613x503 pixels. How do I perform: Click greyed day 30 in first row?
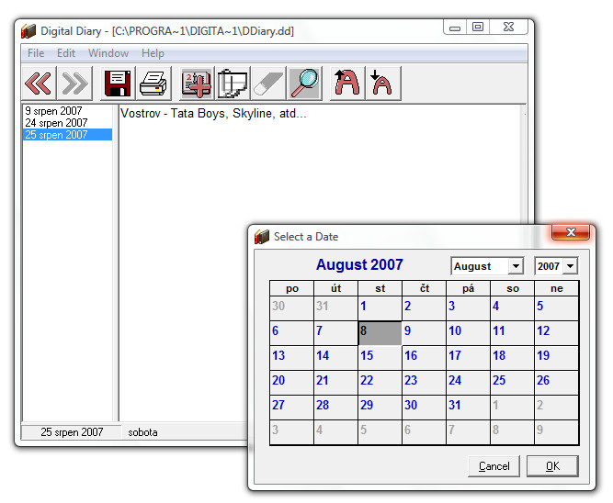click(x=291, y=308)
